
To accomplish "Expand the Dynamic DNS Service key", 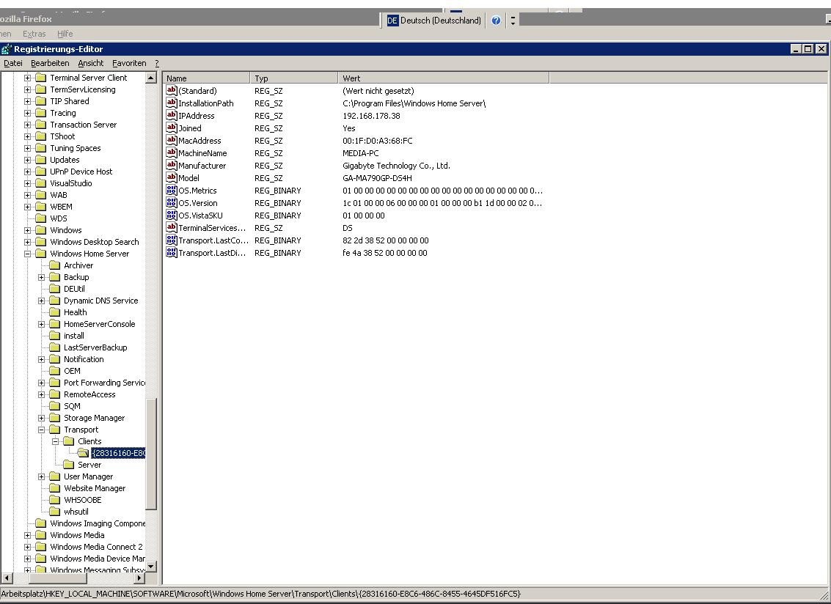I will 41,301.
